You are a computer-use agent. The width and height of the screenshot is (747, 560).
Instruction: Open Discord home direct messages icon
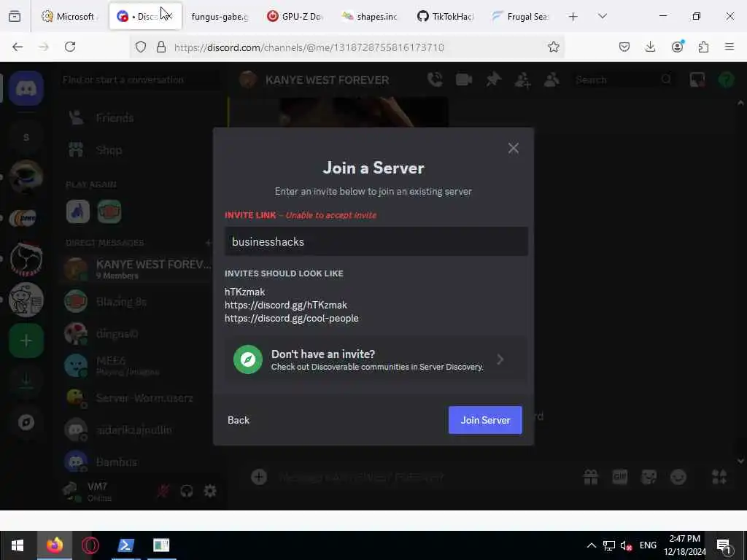26,88
